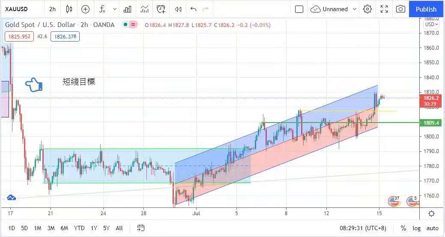Viewport: 445px width, 237px height.
Task: Create an alert with the alarm clock icon
Action: 161,9
